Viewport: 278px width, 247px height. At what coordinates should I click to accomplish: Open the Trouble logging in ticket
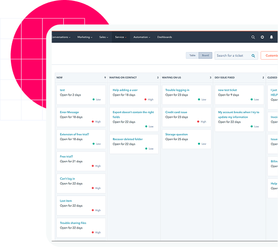177,90
